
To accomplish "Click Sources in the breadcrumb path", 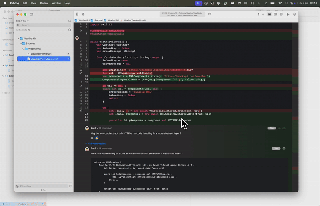I will coord(98,20).
